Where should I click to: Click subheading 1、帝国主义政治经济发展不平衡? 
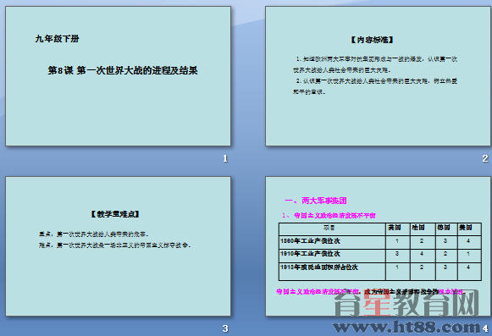[x=329, y=215]
